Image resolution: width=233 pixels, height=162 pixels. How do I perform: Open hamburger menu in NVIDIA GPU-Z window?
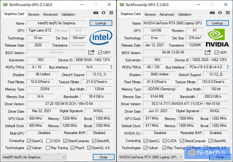tap(228, 13)
